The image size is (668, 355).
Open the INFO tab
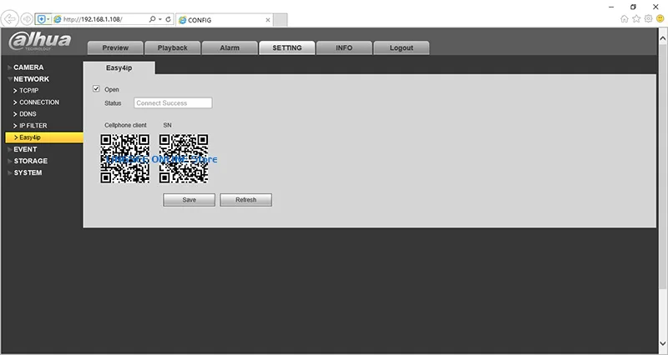click(344, 47)
